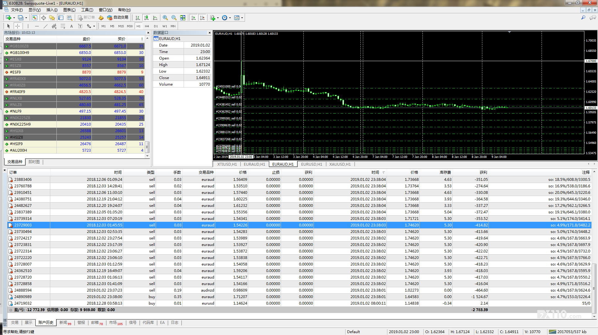Toggle the 自动交易 auto trading button
Viewport: 598px width, 335px height.
click(118, 18)
